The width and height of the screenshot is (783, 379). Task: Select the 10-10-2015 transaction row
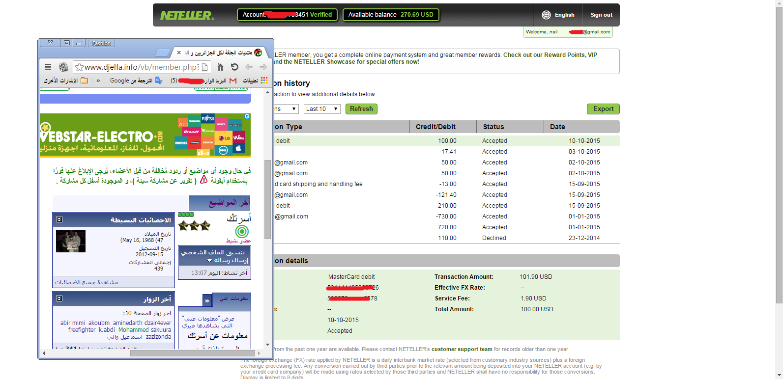446,141
